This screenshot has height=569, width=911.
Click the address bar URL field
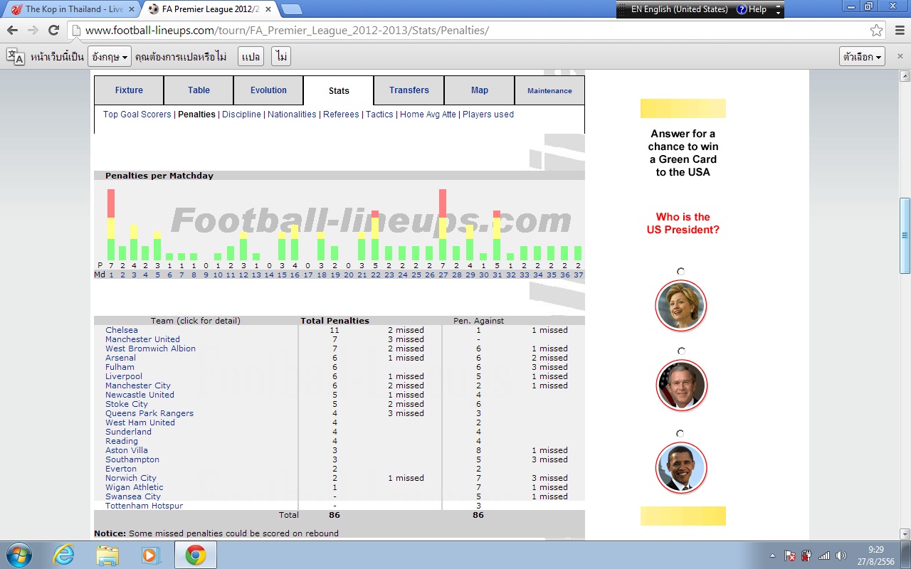coord(470,31)
